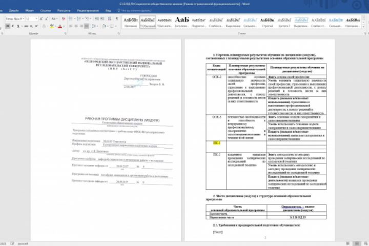Viewport: 369px width, 246px height.
Task: Open the Макет ribbon tab
Action: (x=29, y=11)
